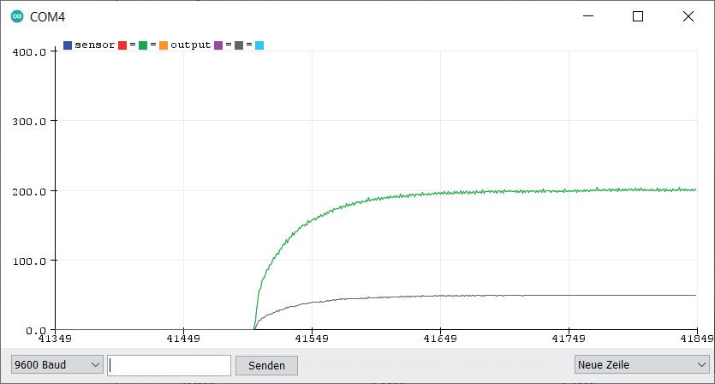Click the Senden button
Viewport: 715px width, 384px height.
pyautogui.click(x=267, y=366)
